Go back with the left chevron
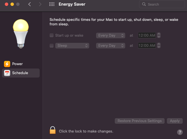The width and height of the screenshot is (187, 139). 30,4
